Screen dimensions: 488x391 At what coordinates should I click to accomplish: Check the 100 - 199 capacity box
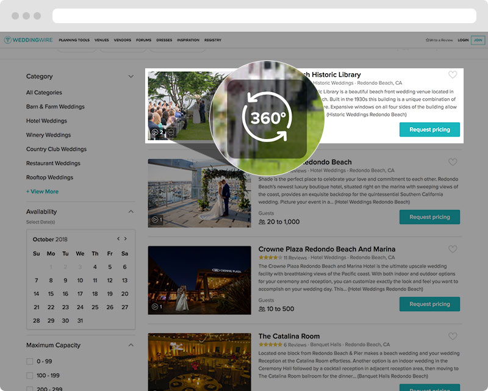click(29, 375)
